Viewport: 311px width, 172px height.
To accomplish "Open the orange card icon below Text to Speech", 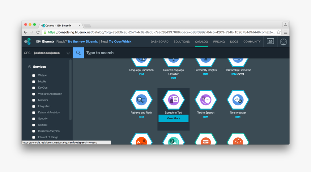I will [206, 139].
